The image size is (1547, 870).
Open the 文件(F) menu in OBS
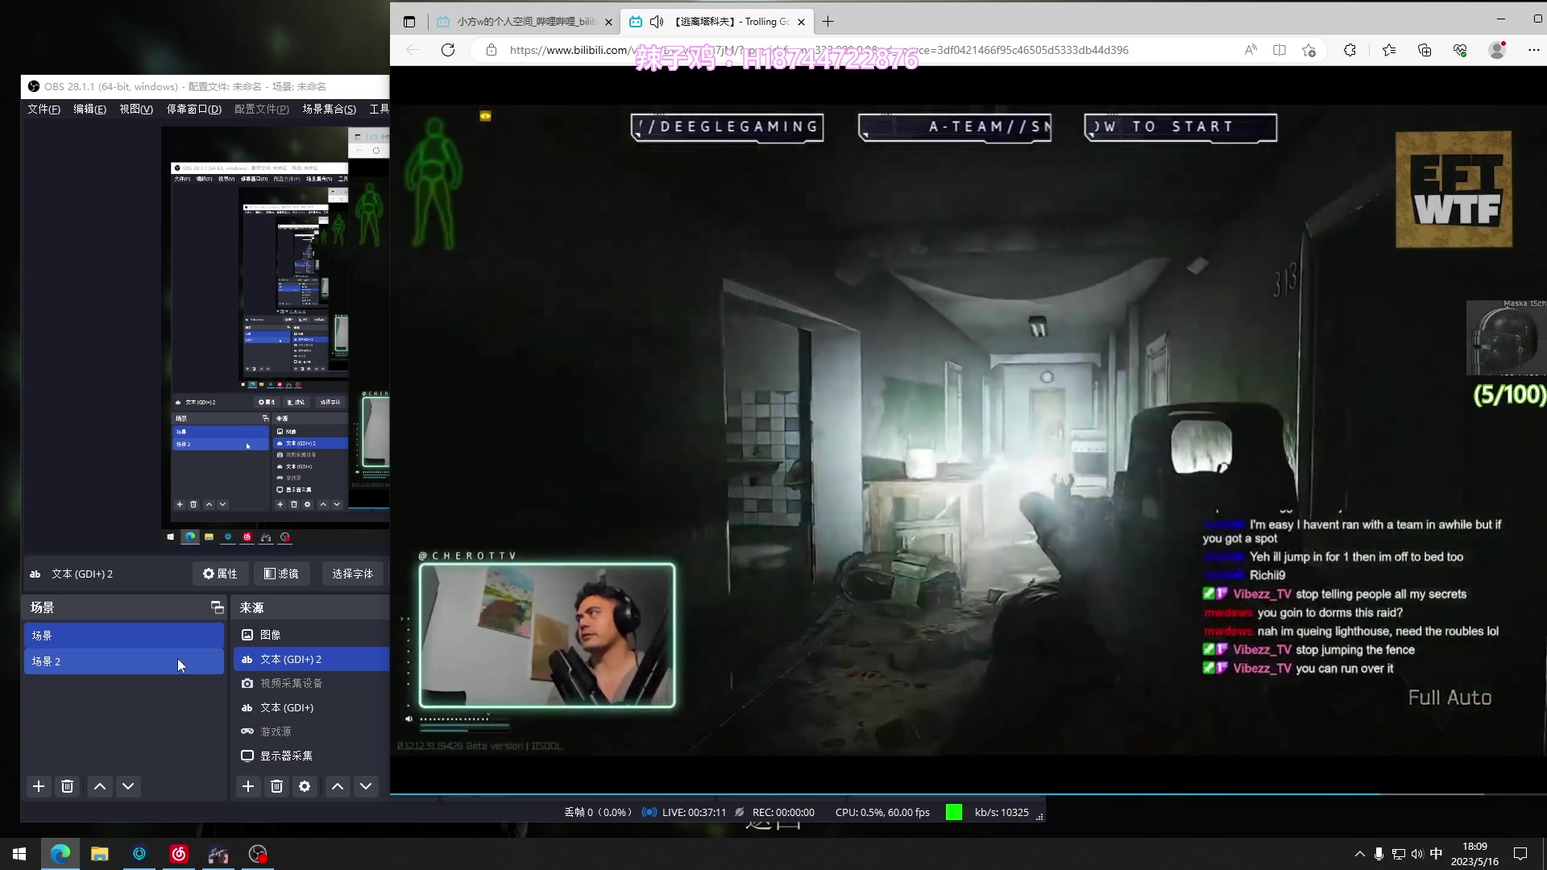coord(44,109)
